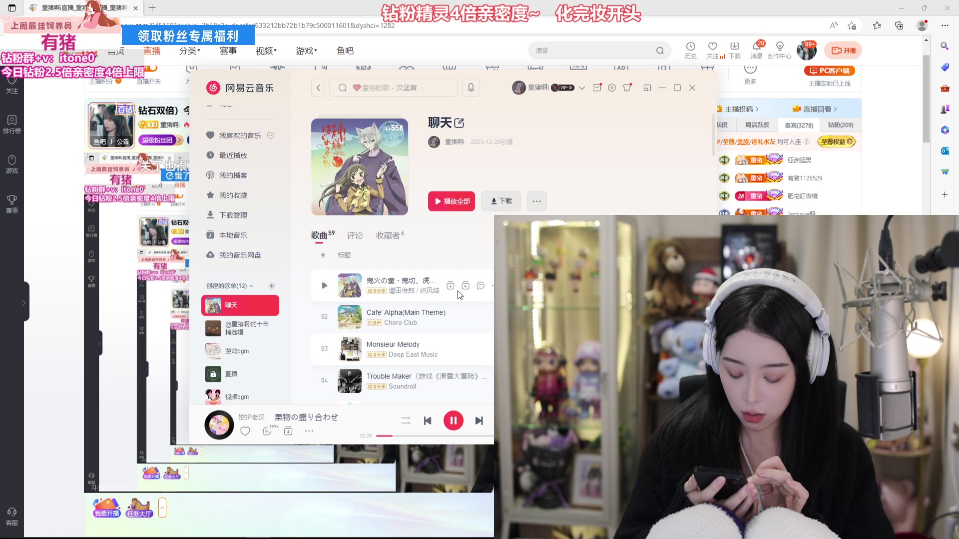Open 下载管理 in the sidebar
Viewport: 959px width, 539px height.
coord(233,215)
